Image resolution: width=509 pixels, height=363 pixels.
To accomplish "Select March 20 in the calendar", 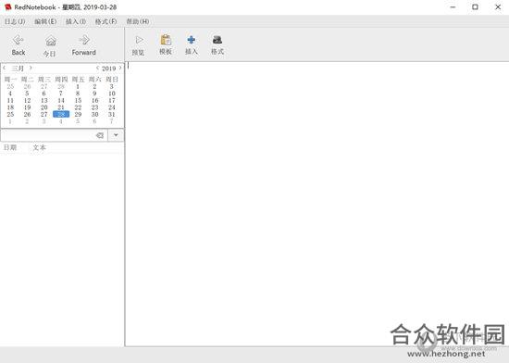I will pyautogui.click(x=44, y=107).
